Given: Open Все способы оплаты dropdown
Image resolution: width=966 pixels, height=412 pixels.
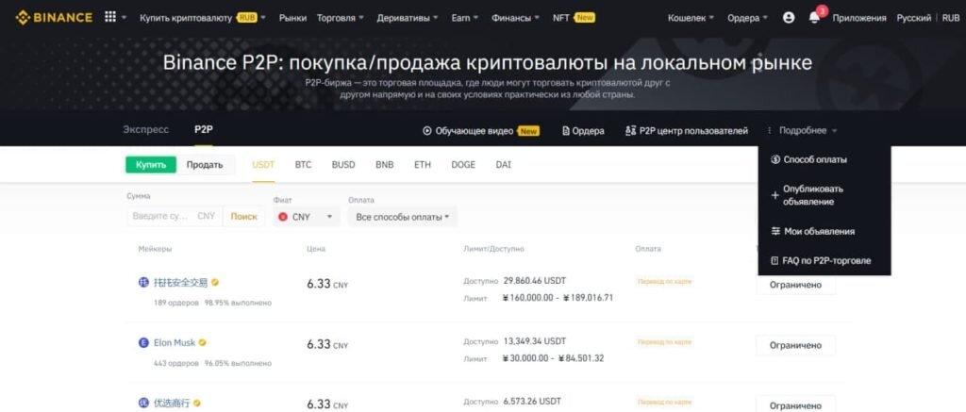Looking at the screenshot, I should pos(402,217).
